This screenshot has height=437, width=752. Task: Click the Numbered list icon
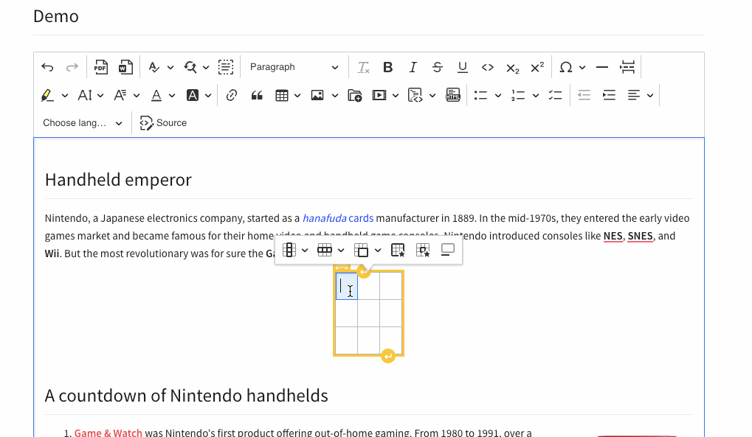(x=518, y=95)
